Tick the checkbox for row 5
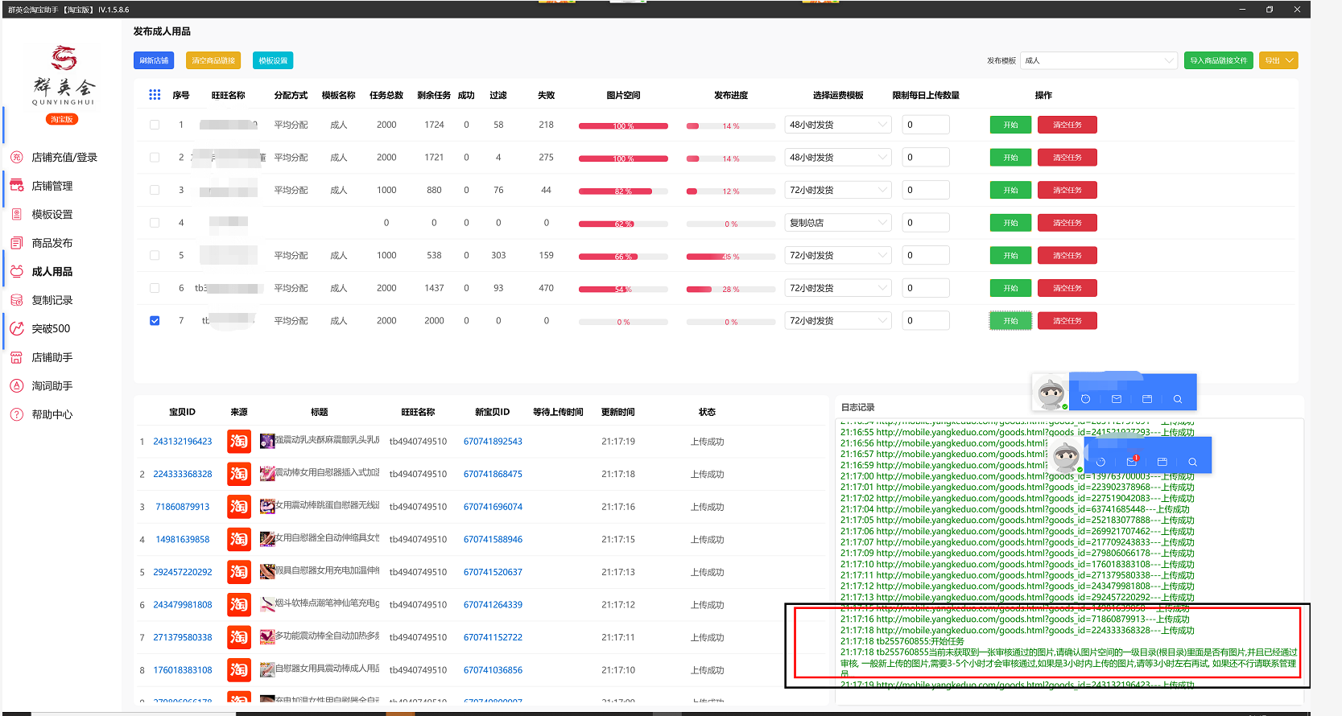The width and height of the screenshot is (1342, 716). pyautogui.click(x=155, y=256)
